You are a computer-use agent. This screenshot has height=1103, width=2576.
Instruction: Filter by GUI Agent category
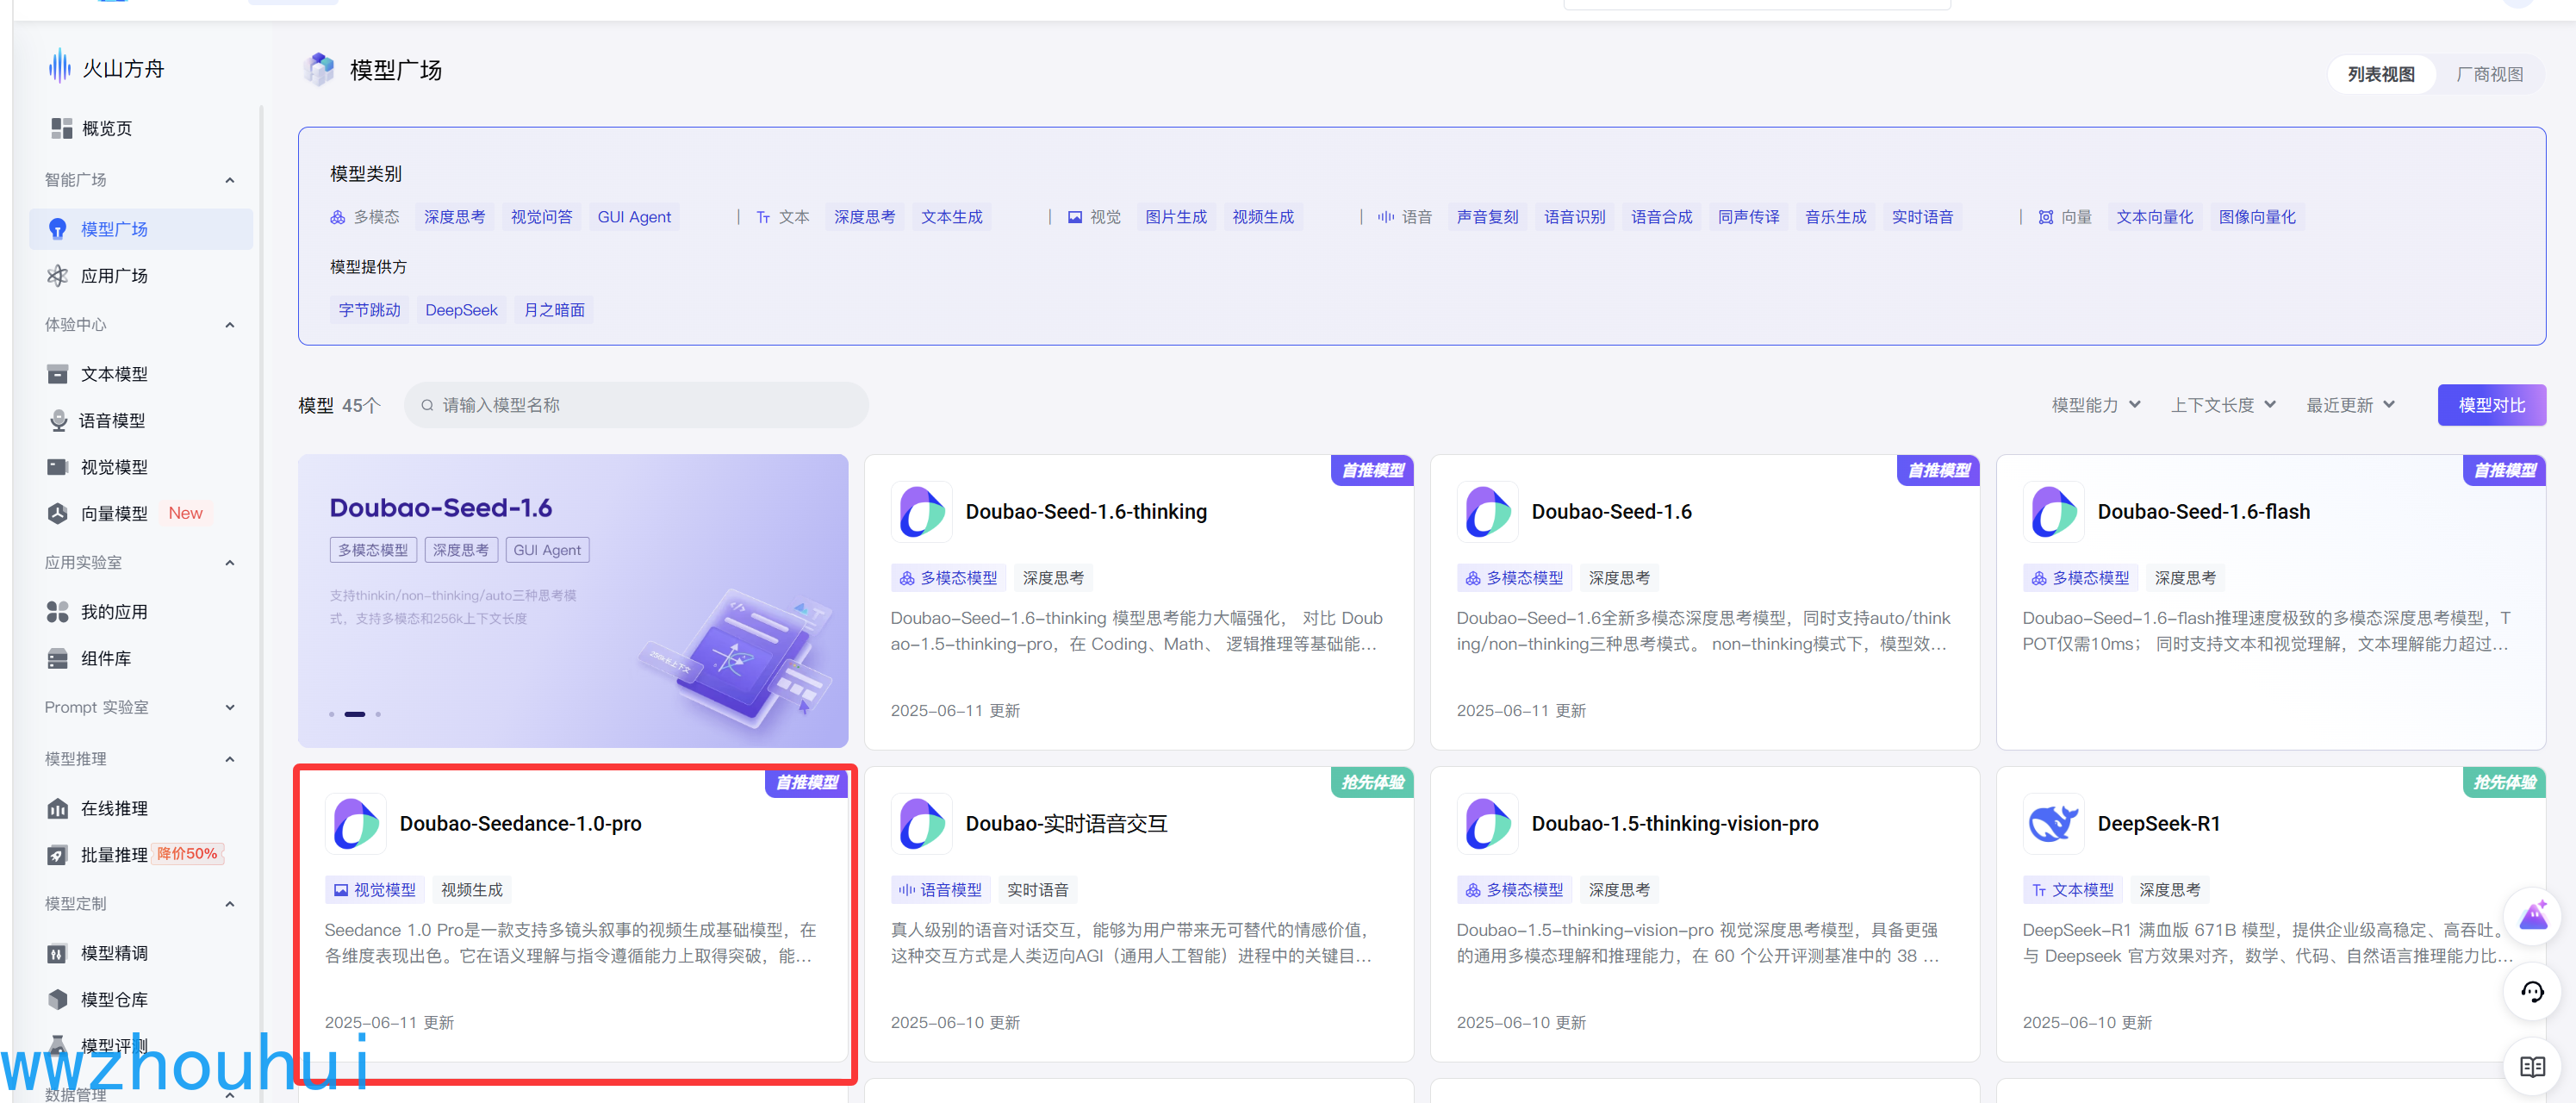pyautogui.click(x=634, y=217)
